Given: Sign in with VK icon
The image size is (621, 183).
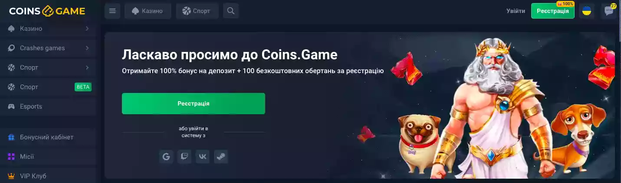Looking at the screenshot, I should [203, 157].
